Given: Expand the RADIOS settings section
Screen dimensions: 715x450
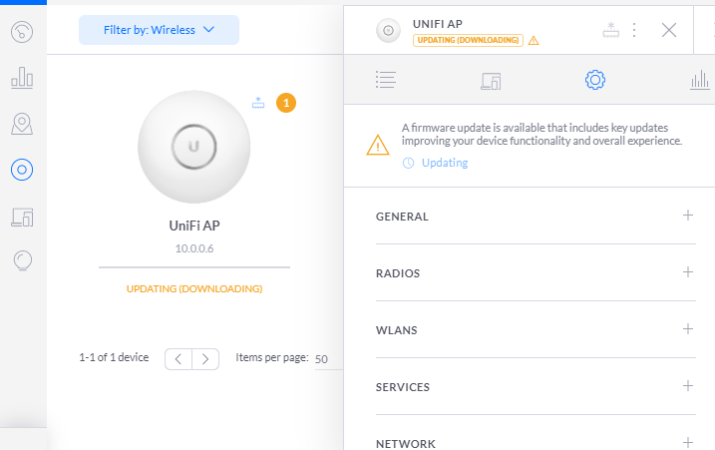Looking at the screenshot, I should pos(687,272).
